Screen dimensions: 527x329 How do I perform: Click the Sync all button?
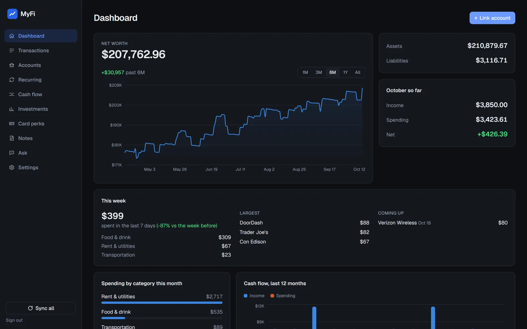click(x=41, y=308)
